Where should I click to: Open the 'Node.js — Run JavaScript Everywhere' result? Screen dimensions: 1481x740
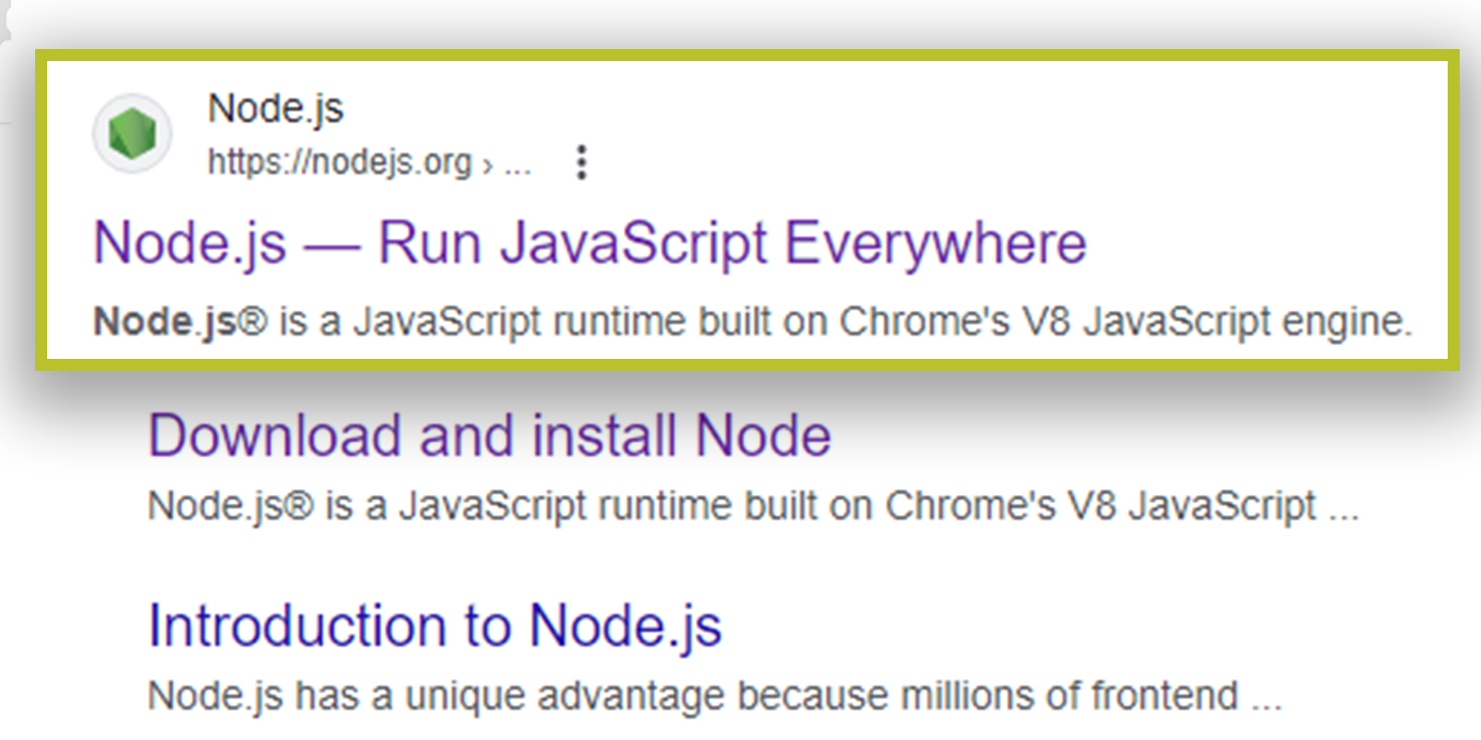(x=591, y=243)
